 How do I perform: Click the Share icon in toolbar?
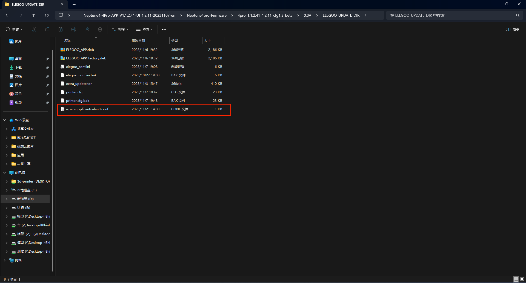[x=87, y=29]
